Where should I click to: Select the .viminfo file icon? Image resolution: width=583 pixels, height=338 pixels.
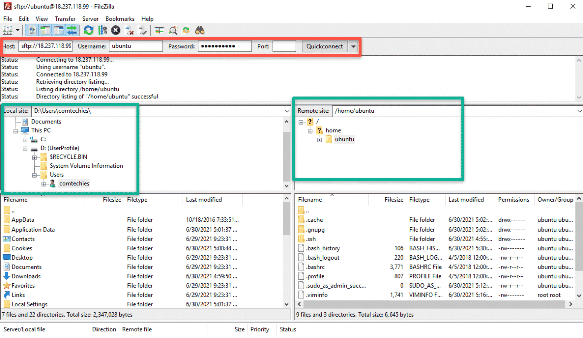click(x=301, y=295)
